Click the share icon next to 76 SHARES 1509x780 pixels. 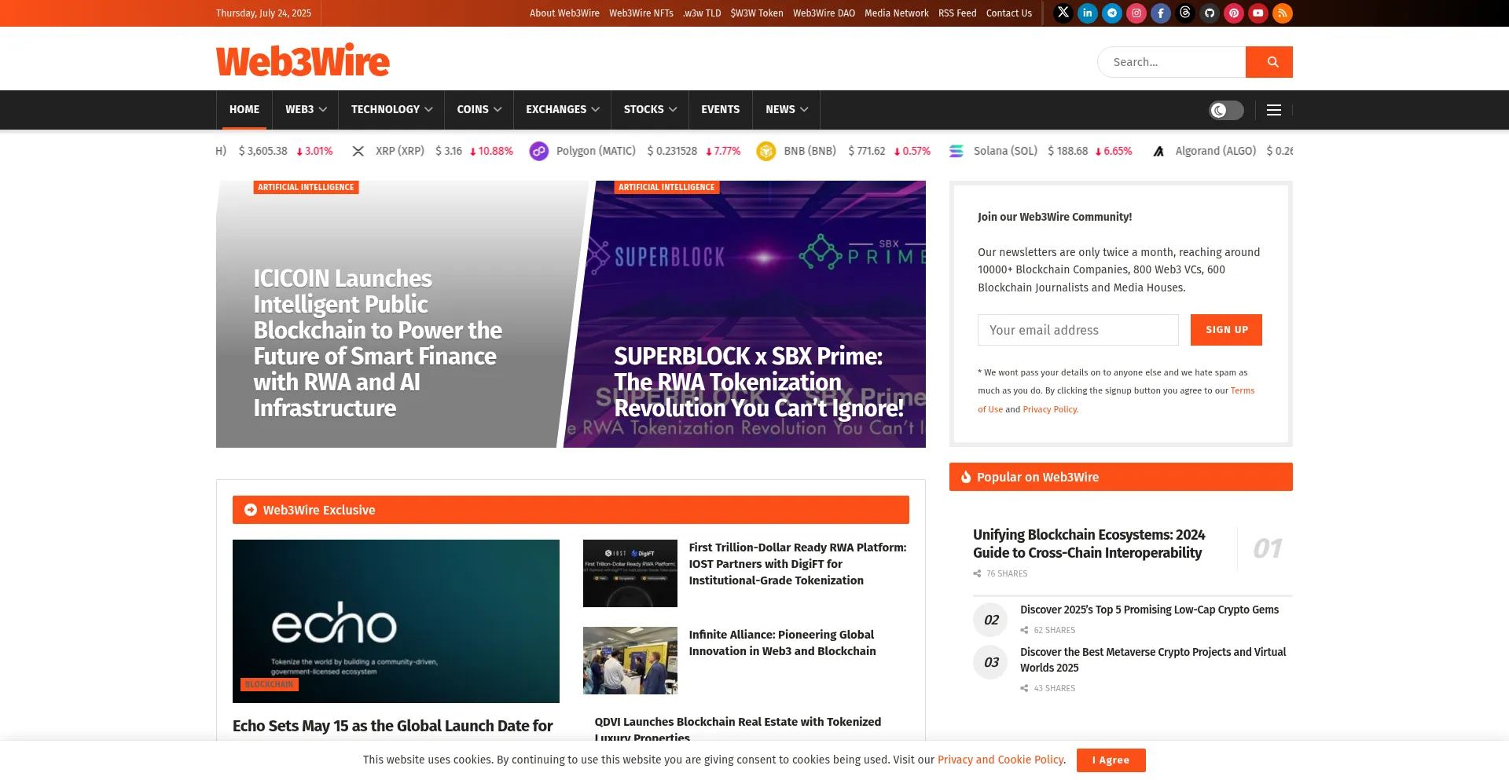pyautogui.click(x=977, y=573)
